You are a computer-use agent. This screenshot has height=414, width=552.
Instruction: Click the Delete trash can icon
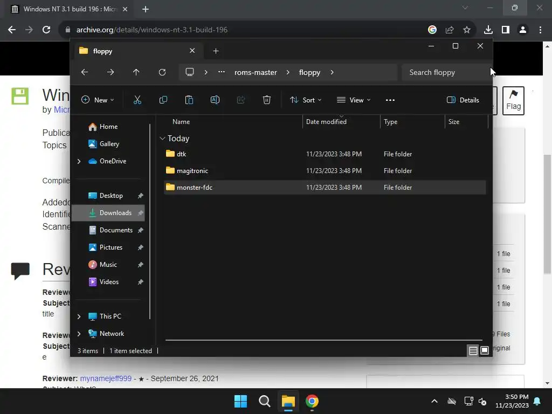coord(267,100)
